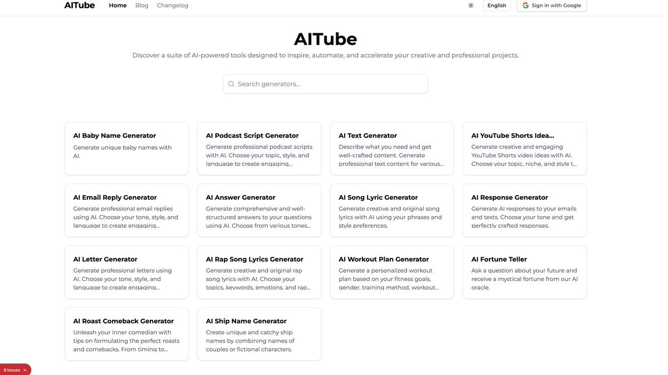Open the AI Answer Generator card
The height and width of the screenshot is (375, 668).
pyautogui.click(x=259, y=211)
